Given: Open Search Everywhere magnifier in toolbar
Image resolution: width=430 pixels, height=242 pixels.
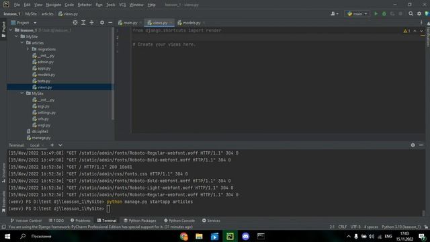Looking at the screenshot, I should pos(411,13).
